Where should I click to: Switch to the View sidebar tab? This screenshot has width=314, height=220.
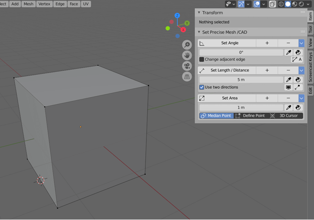(310, 43)
